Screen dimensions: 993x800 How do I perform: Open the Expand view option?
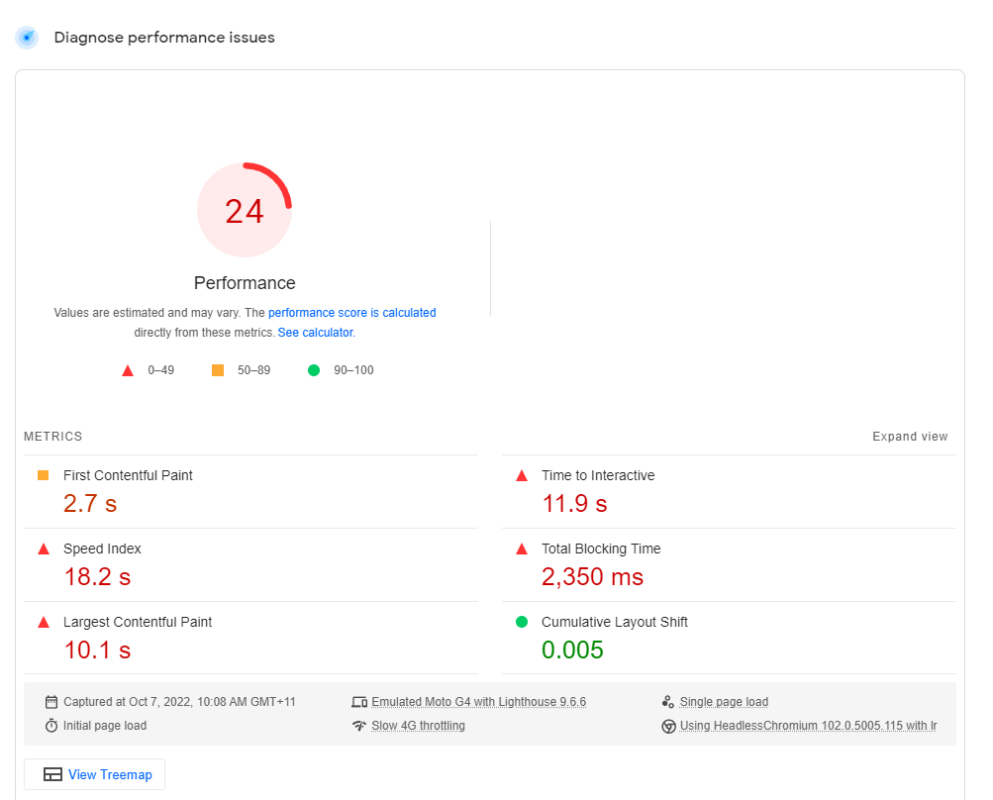(x=910, y=436)
